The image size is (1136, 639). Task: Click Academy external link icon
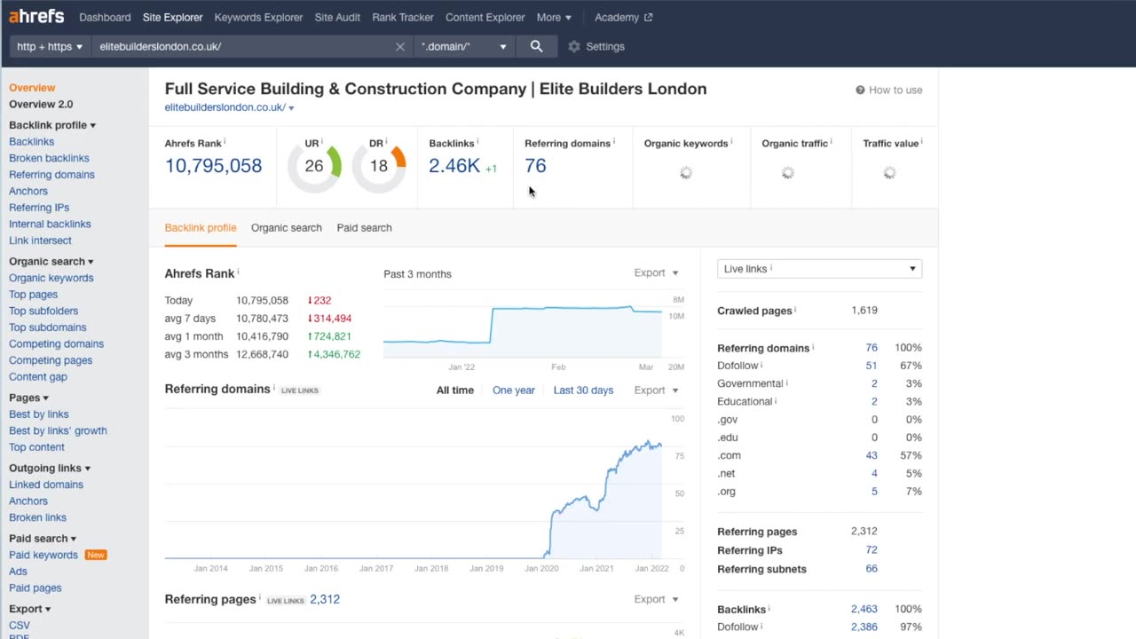pyautogui.click(x=648, y=18)
